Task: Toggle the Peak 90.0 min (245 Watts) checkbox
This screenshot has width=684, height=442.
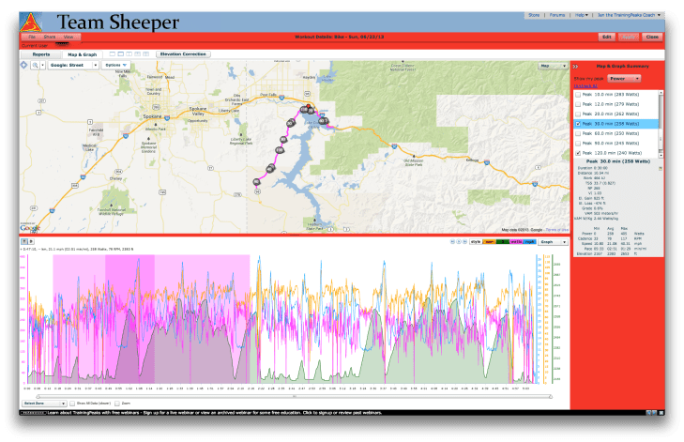Action: pyautogui.click(x=578, y=144)
